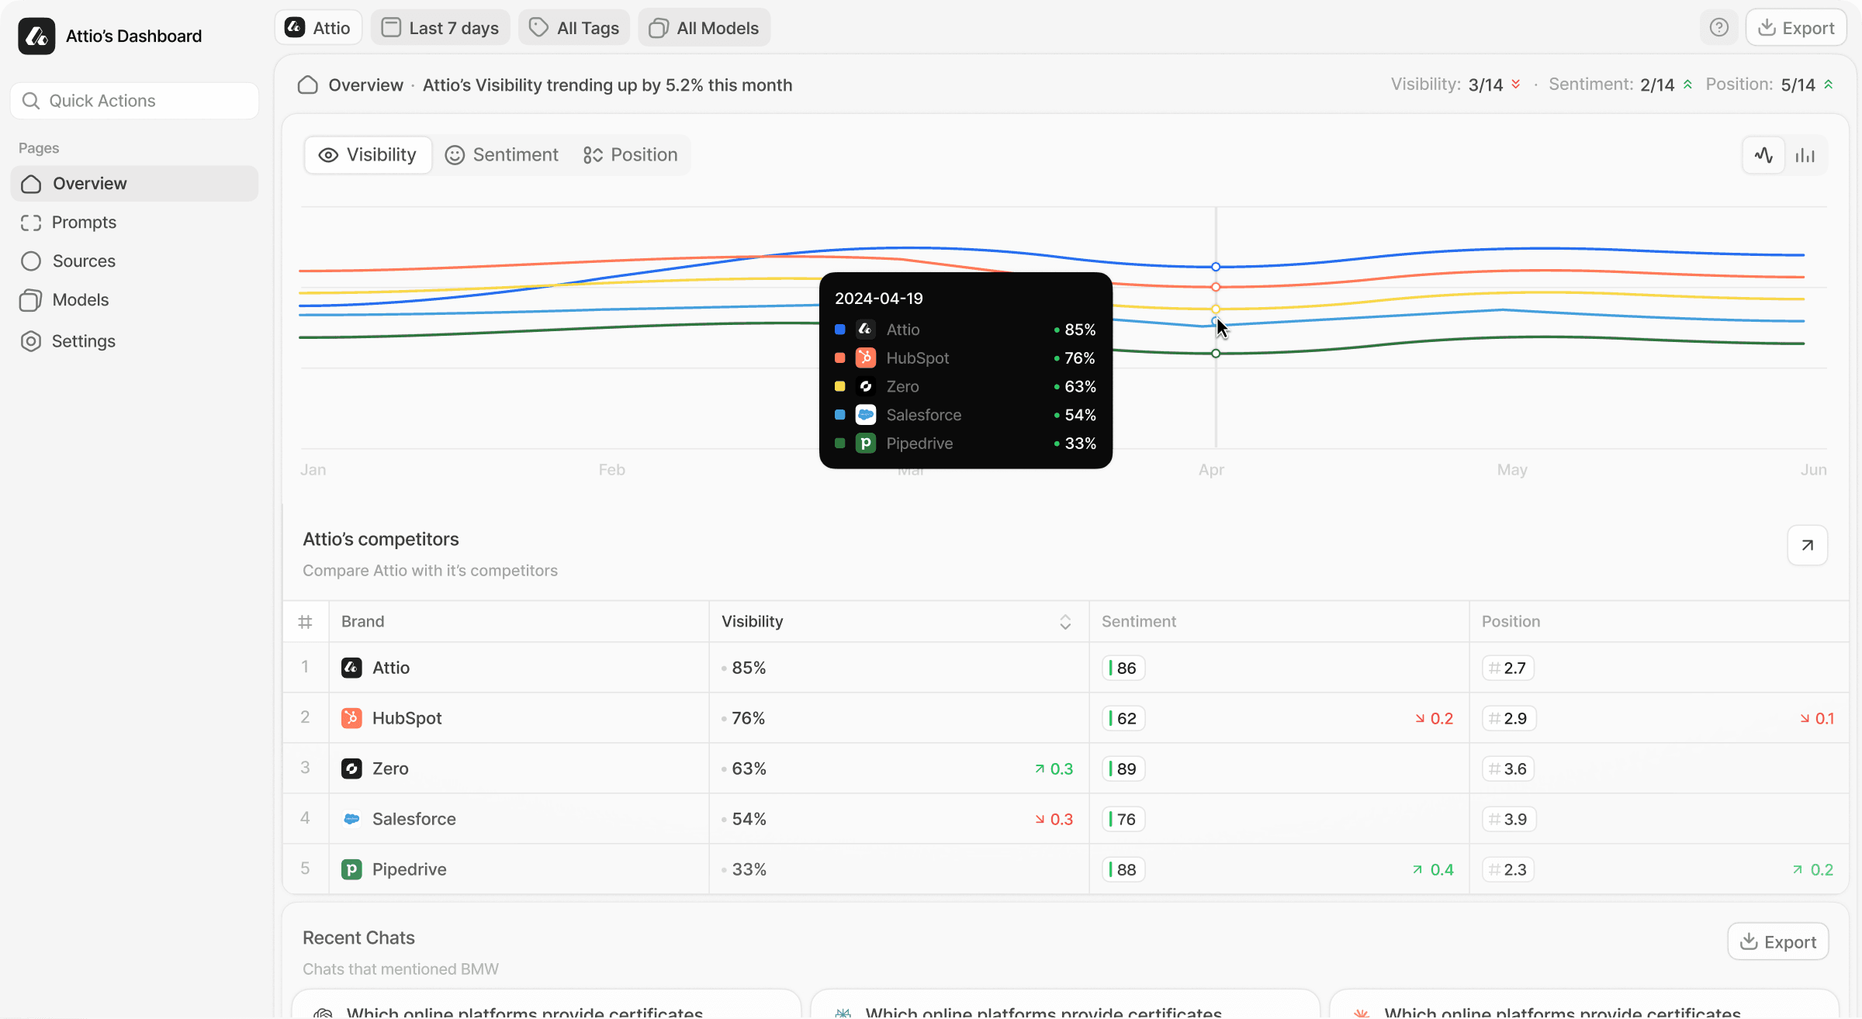The image size is (1862, 1019).
Task: Click Pipedrive icon in competitors table
Action: (351, 869)
